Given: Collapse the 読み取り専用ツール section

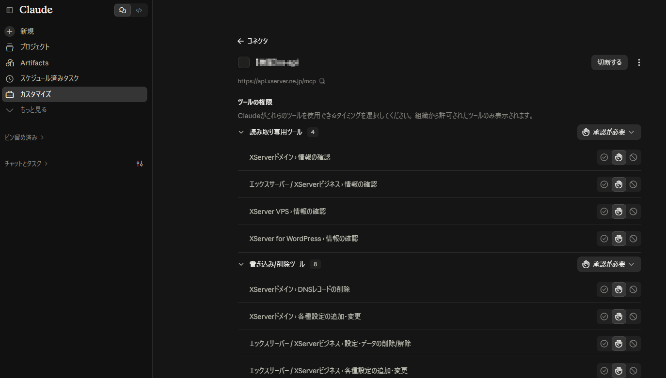Looking at the screenshot, I should tap(241, 132).
